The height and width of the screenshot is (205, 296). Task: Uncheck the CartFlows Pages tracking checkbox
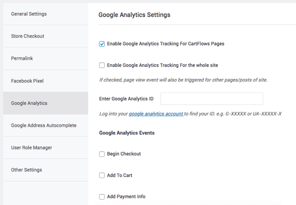click(102, 44)
